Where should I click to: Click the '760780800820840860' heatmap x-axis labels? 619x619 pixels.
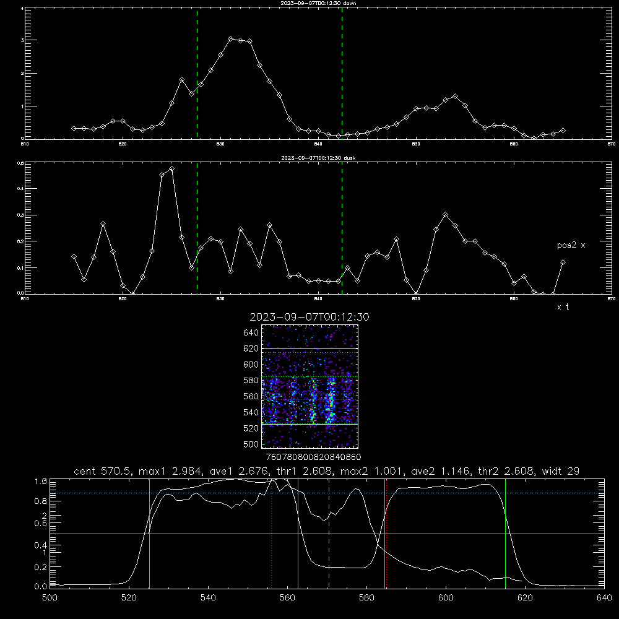313,457
